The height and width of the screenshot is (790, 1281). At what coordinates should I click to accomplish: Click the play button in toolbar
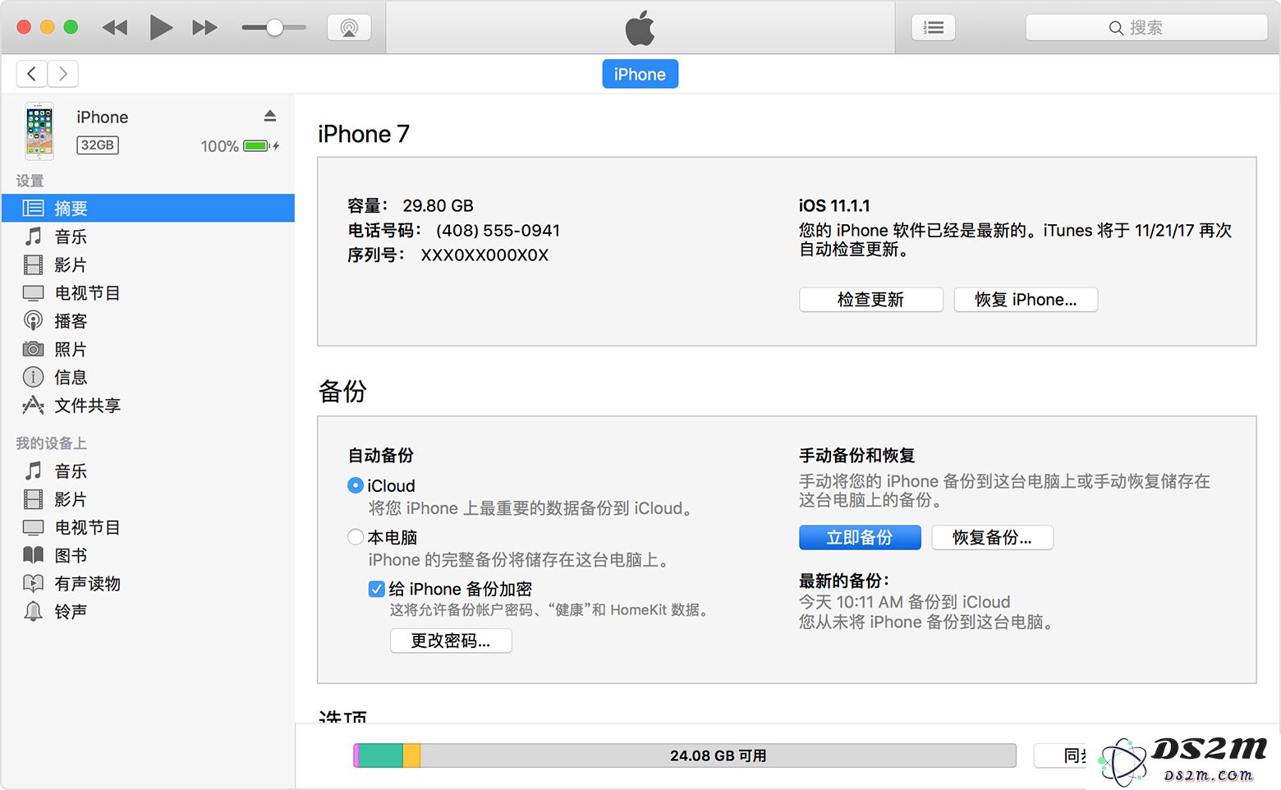coord(161,28)
